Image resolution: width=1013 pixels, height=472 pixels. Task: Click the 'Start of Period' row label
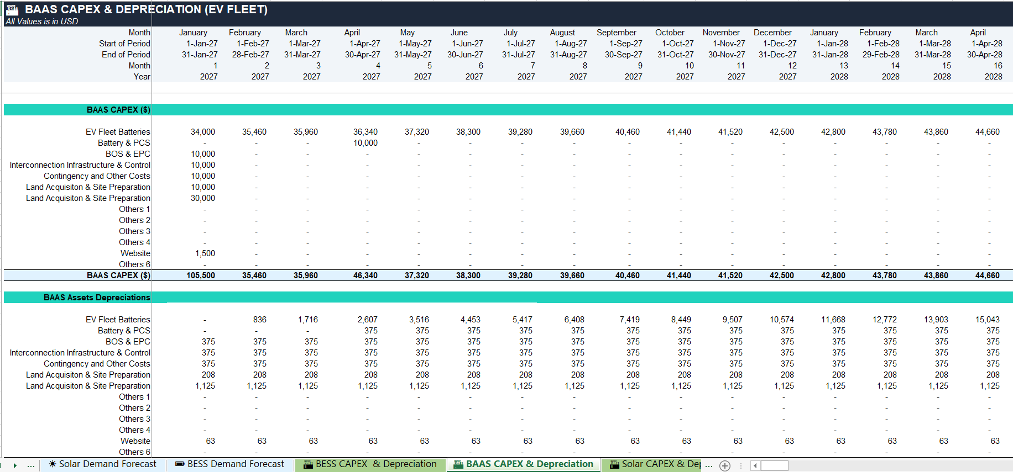124,44
